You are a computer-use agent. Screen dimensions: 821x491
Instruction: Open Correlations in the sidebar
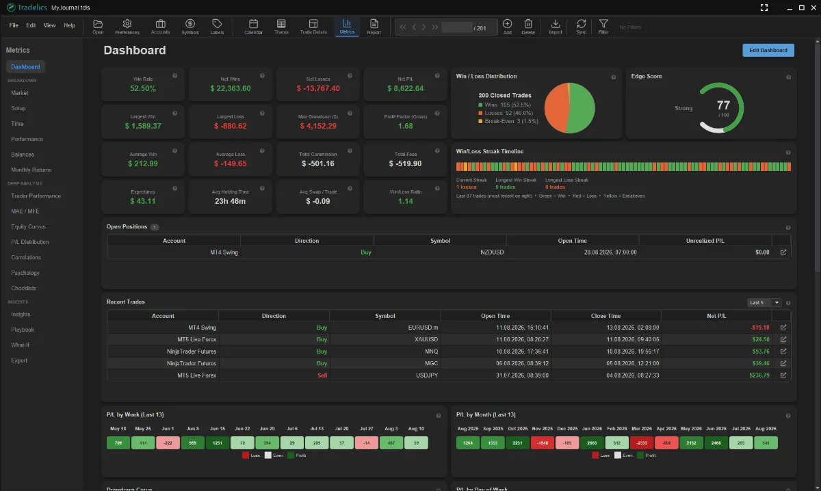click(x=26, y=257)
